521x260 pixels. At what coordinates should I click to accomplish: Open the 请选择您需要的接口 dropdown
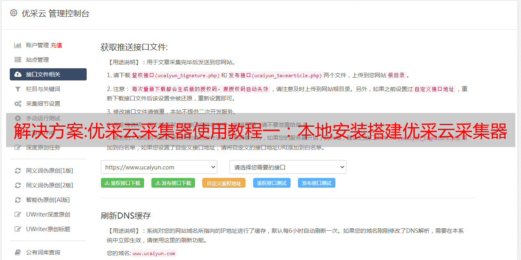(x=288, y=167)
